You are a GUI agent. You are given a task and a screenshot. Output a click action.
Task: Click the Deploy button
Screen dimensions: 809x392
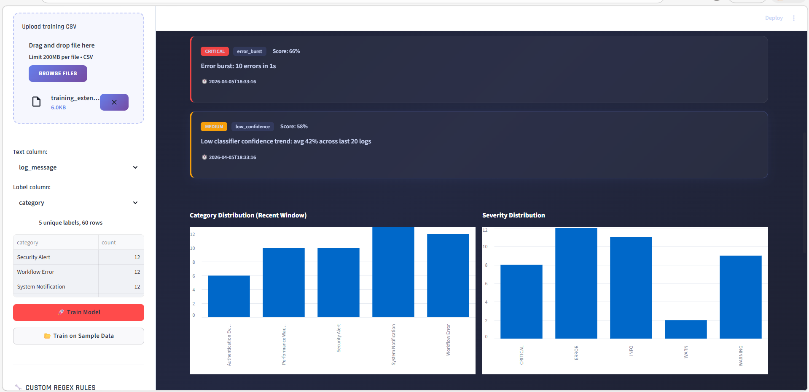click(x=774, y=18)
